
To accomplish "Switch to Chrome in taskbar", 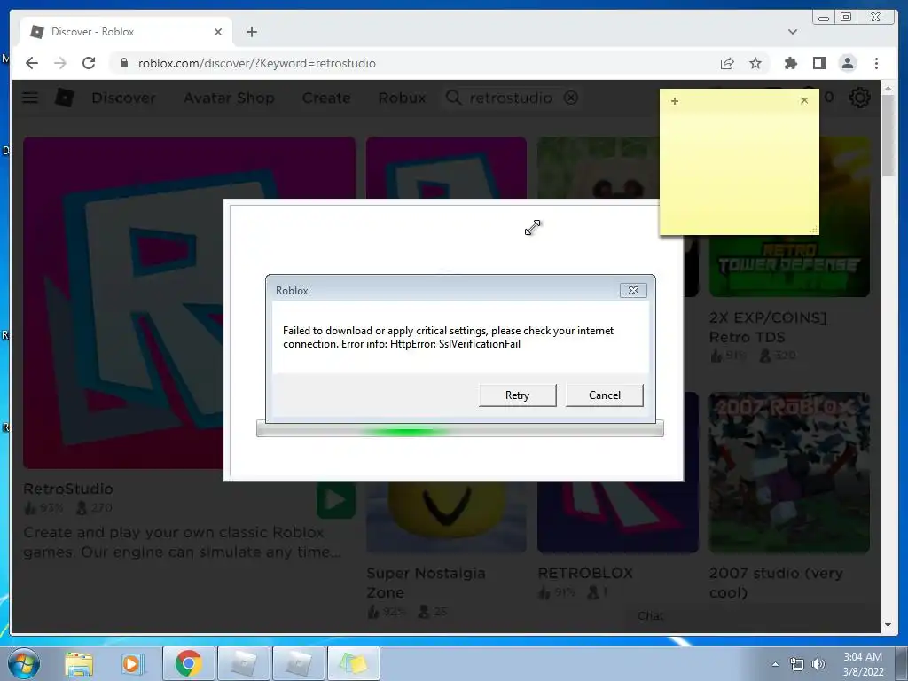I will (x=189, y=663).
